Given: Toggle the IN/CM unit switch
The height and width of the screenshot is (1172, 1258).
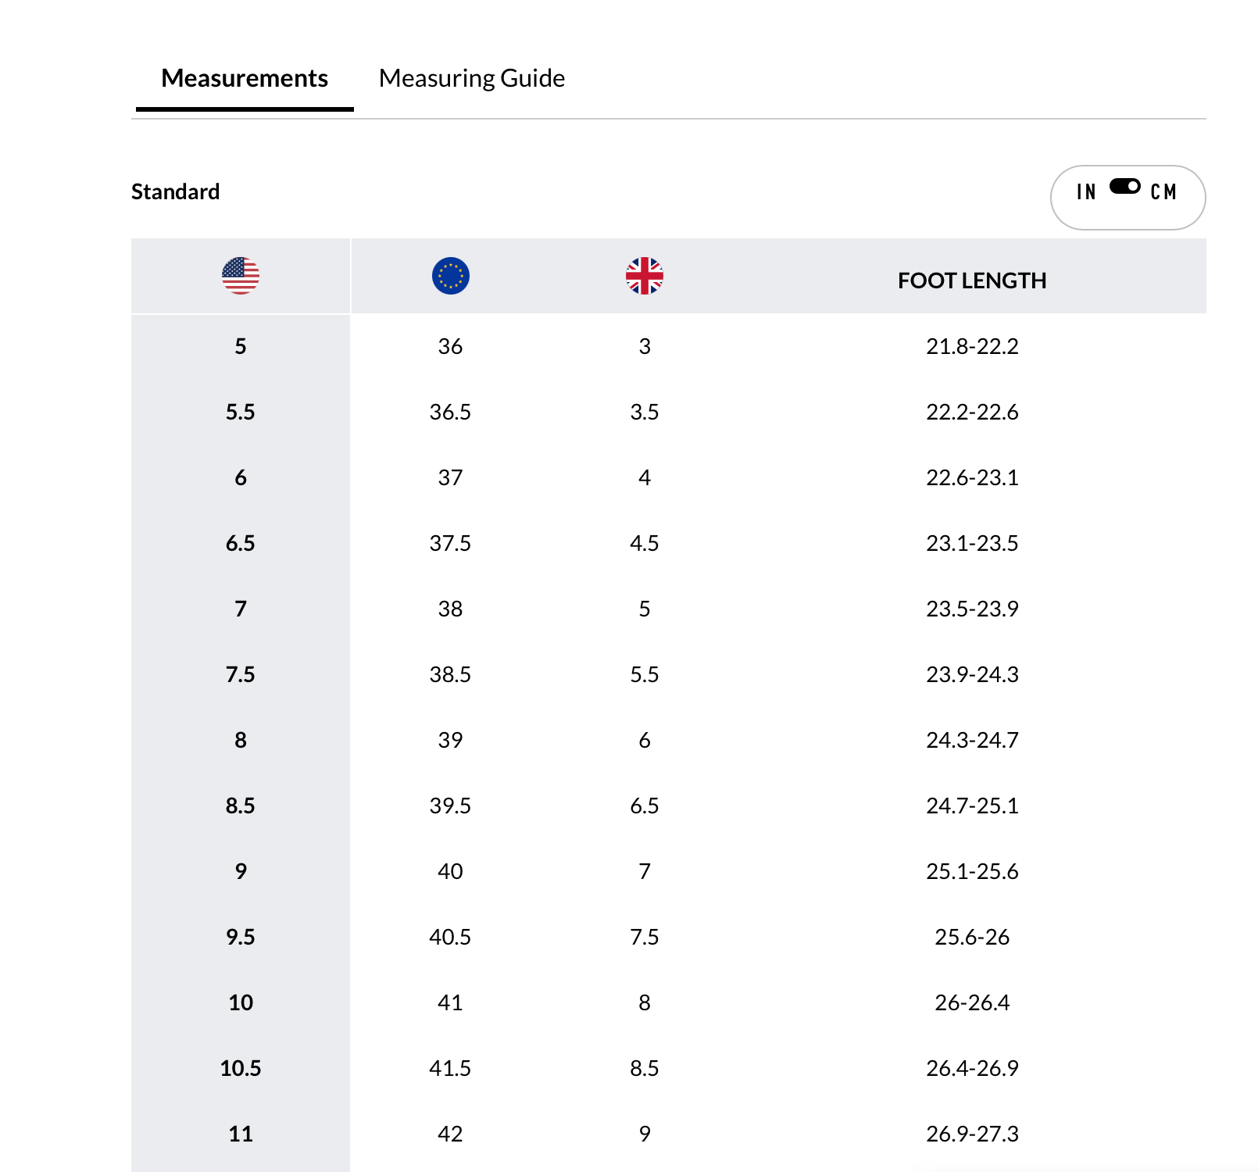Looking at the screenshot, I should tap(1125, 187).
